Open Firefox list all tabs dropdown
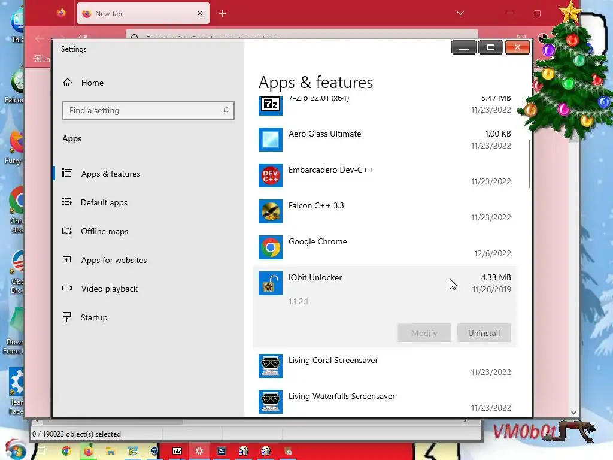The height and width of the screenshot is (460, 613). tap(460, 13)
